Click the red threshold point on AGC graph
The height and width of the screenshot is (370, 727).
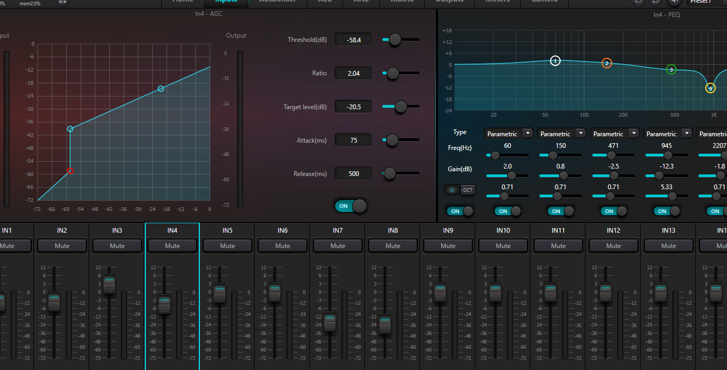70,171
